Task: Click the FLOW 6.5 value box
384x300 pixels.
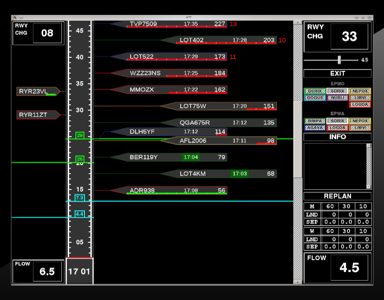Action: point(47,272)
